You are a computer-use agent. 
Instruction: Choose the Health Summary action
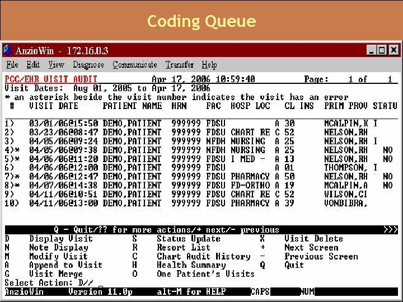point(191,265)
